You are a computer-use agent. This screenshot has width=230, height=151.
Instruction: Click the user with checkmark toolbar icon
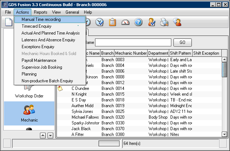(x=151, y=22)
